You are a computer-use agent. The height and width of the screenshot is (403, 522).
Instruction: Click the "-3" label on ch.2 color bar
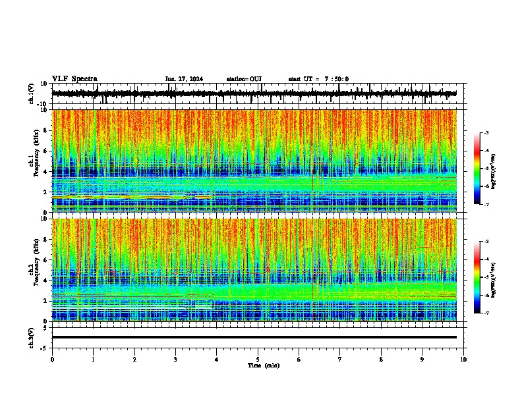pyautogui.click(x=486, y=242)
